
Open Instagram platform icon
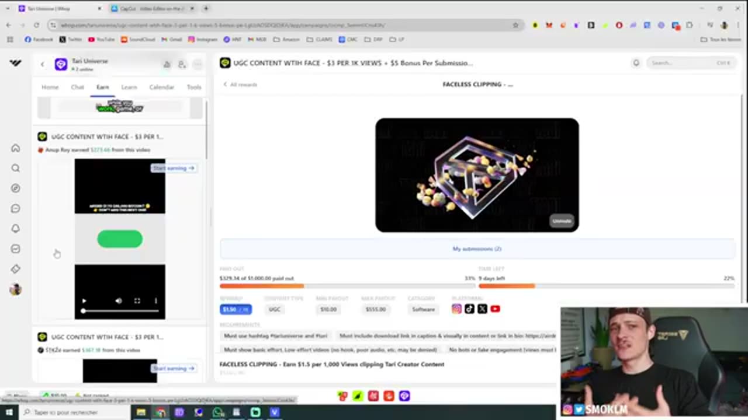tap(456, 309)
